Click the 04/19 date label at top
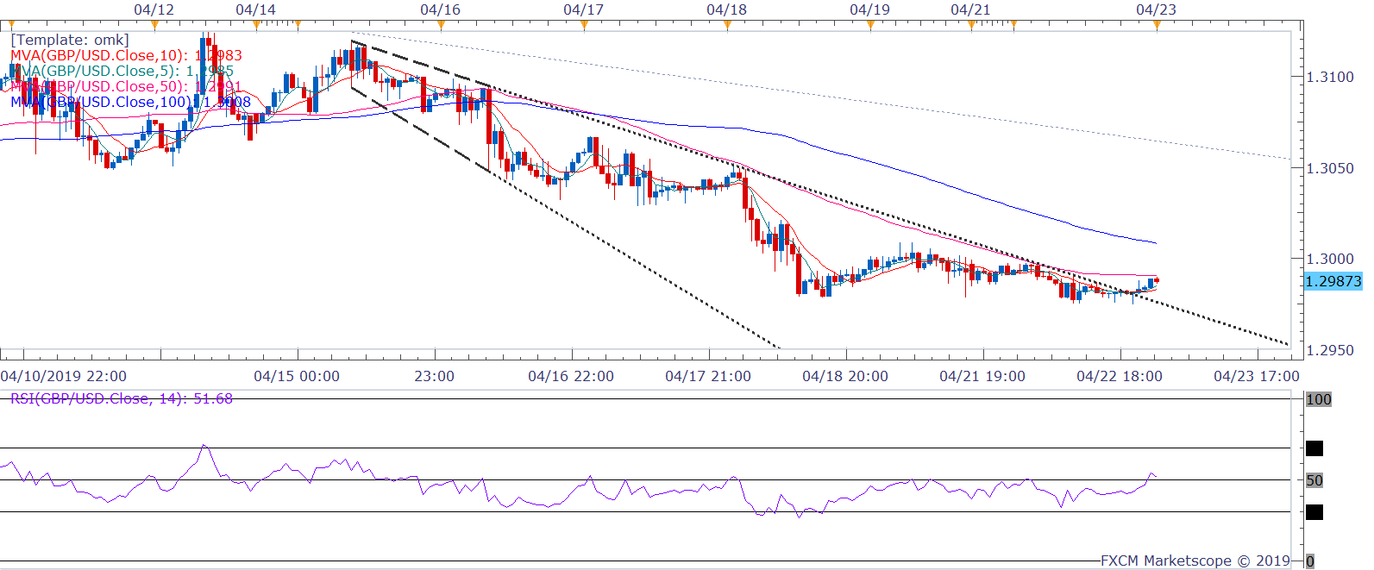The width and height of the screenshot is (1374, 570). click(869, 9)
